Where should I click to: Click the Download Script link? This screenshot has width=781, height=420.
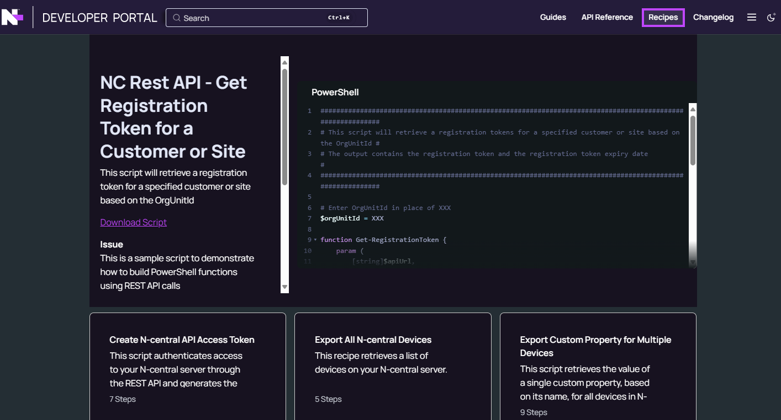(133, 222)
